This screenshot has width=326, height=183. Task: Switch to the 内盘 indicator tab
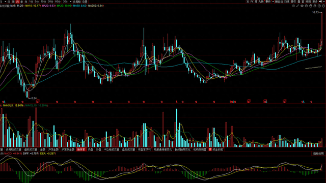[x=91, y=149]
